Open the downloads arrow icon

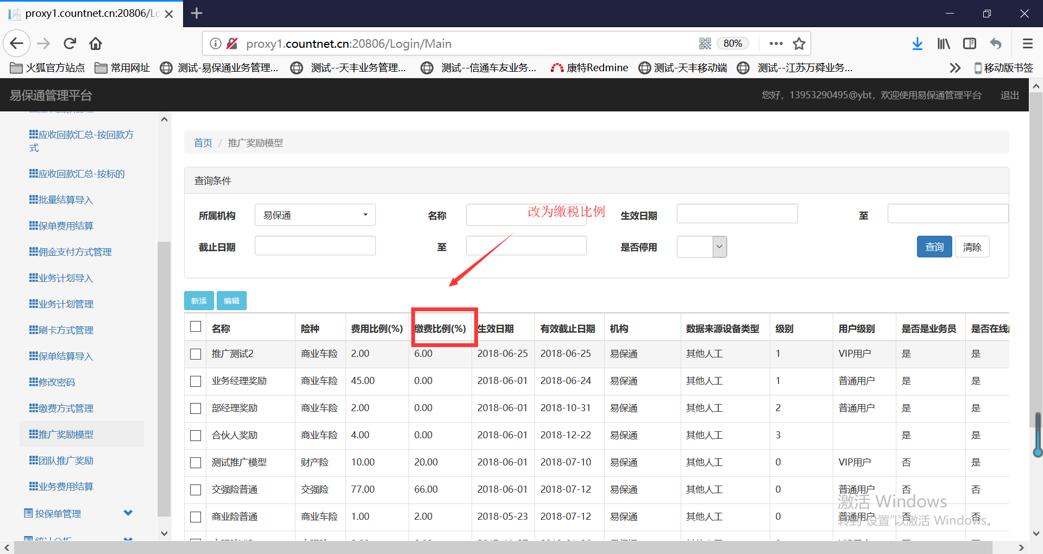point(917,43)
